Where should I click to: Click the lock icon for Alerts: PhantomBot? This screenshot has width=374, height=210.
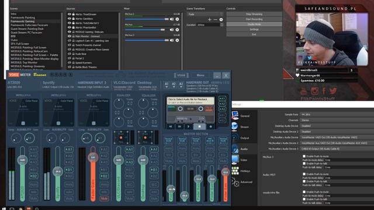[73, 27]
